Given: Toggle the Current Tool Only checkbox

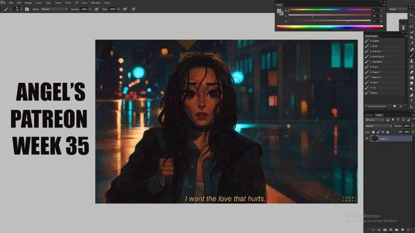Looking at the screenshot, I should click(x=367, y=106).
